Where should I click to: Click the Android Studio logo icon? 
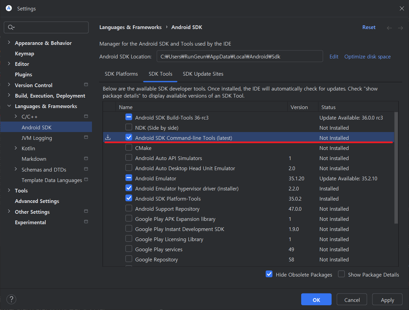pyautogui.click(x=9, y=8)
